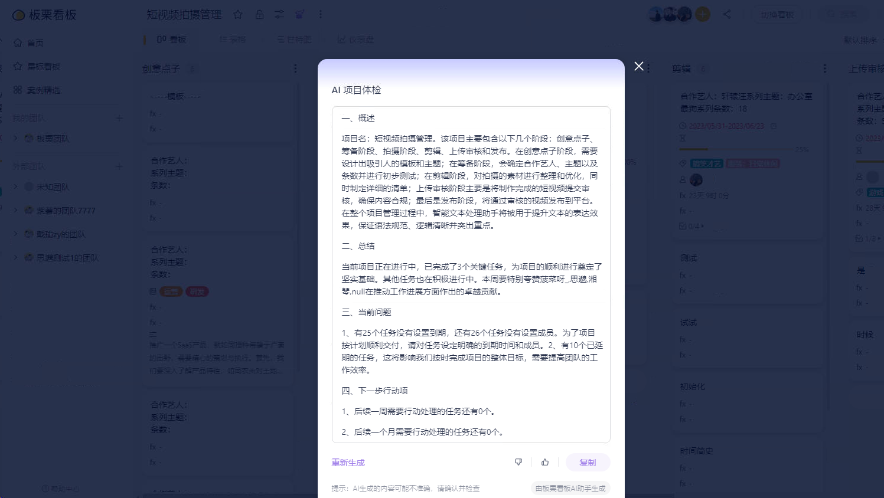Click 重新生成 to regenerate the report
The image size is (884, 498).
(x=348, y=463)
